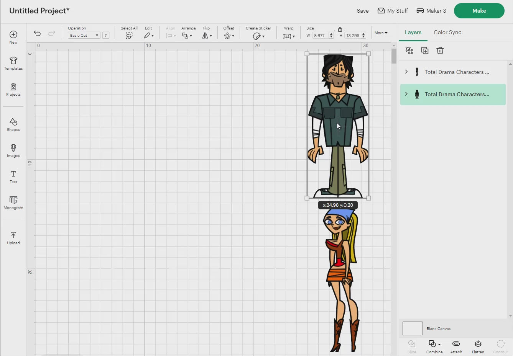Click the Attach button
The height and width of the screenshot is (356, 513).
coord(456,346)
